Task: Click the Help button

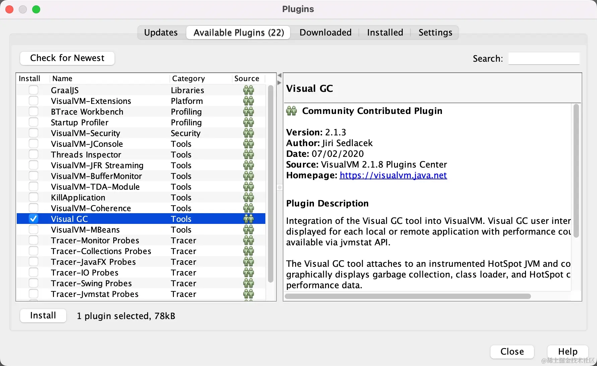Action: [x=568, y=351]
